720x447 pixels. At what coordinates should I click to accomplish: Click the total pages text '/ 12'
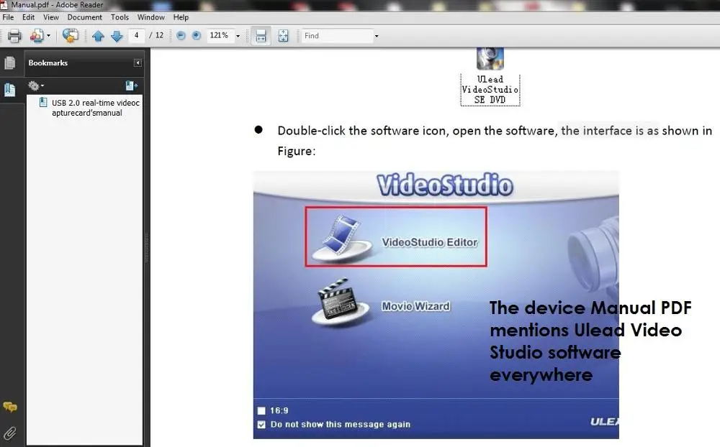[156, 35]
